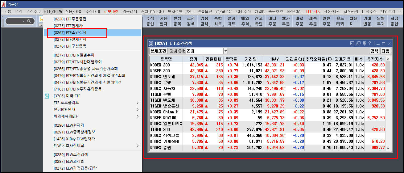Expand the ELW 기초자산비교 submenu

(138, 146)
